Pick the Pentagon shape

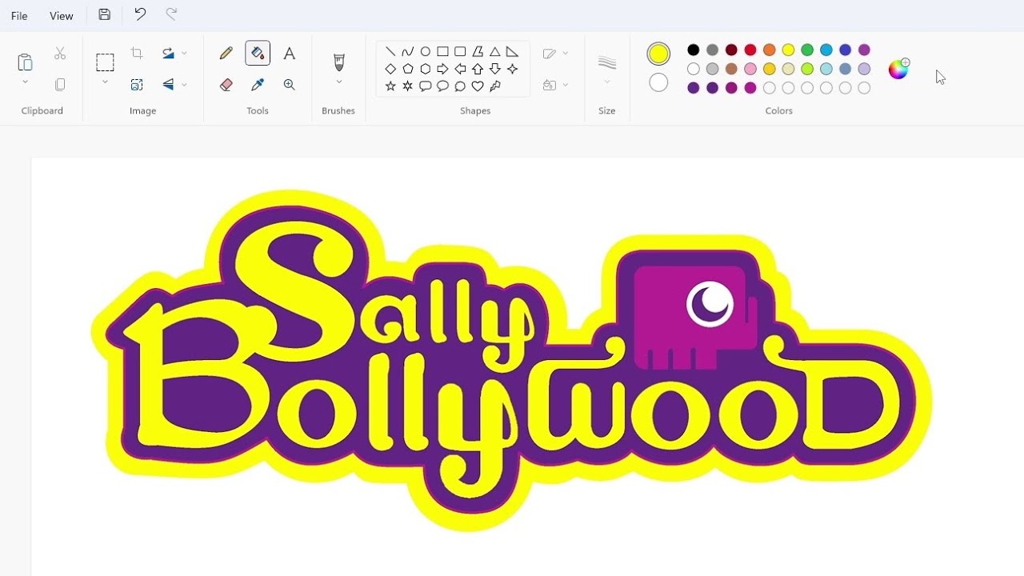point(408,69)
